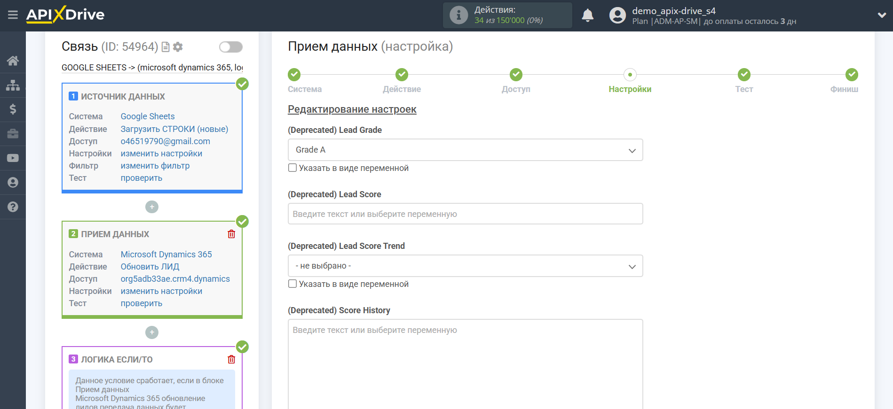
Task: Open the hamburger menu icon
Action: 13,15
